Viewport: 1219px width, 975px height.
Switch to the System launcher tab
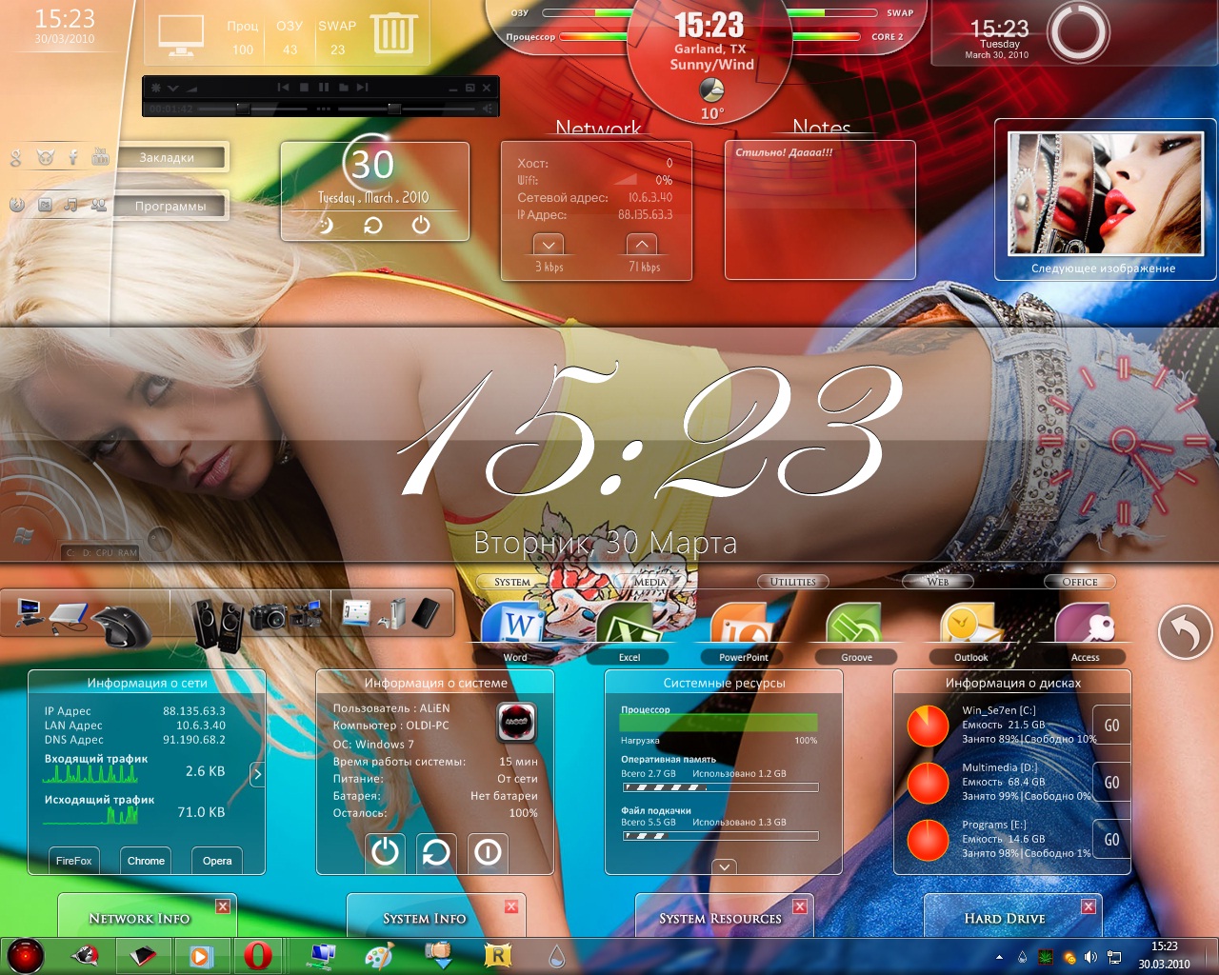512,582
